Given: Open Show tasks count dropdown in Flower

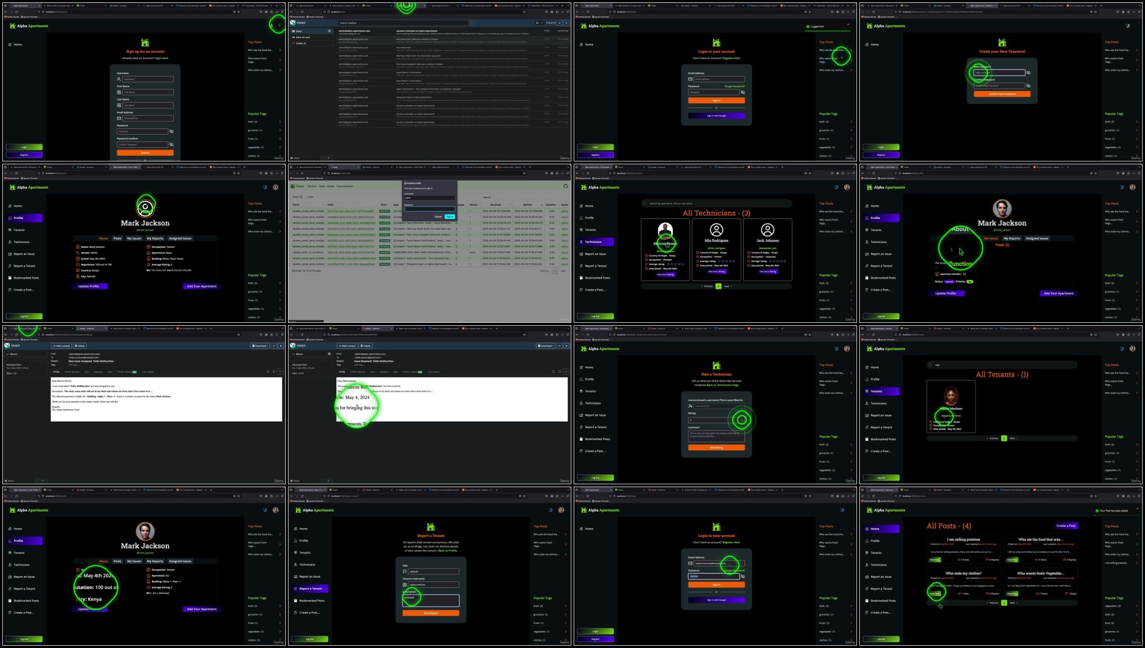Looking at the screenshot, I should pos(303,197).
